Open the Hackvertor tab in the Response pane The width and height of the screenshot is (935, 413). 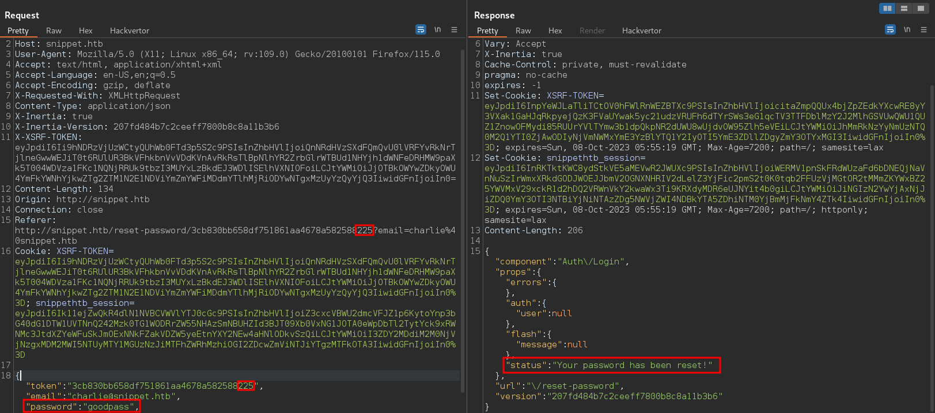point(642,31)
